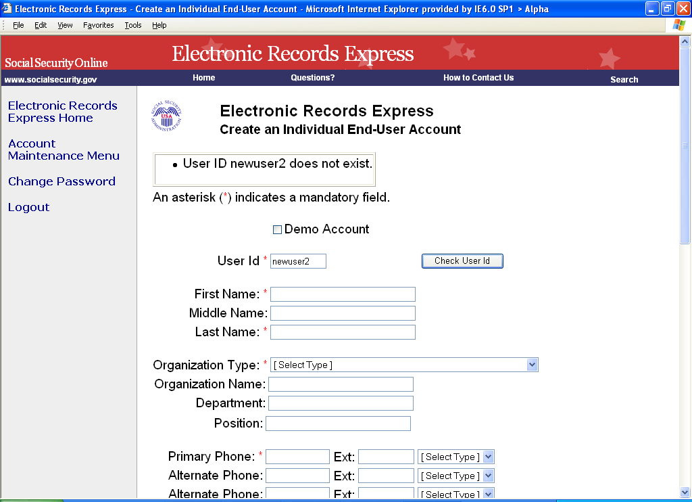Tick the Demo Account checkbox
This screenshot has width=692, height=502.
coord(277,229)
